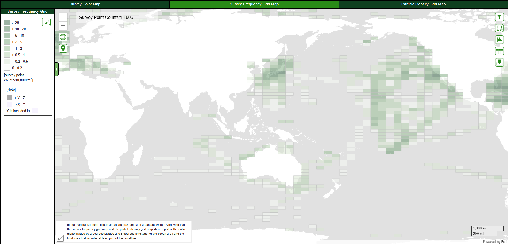Viewport: 509px width, 245px height.
Task: Activate the area selection tool
Action: coord(499,28)
